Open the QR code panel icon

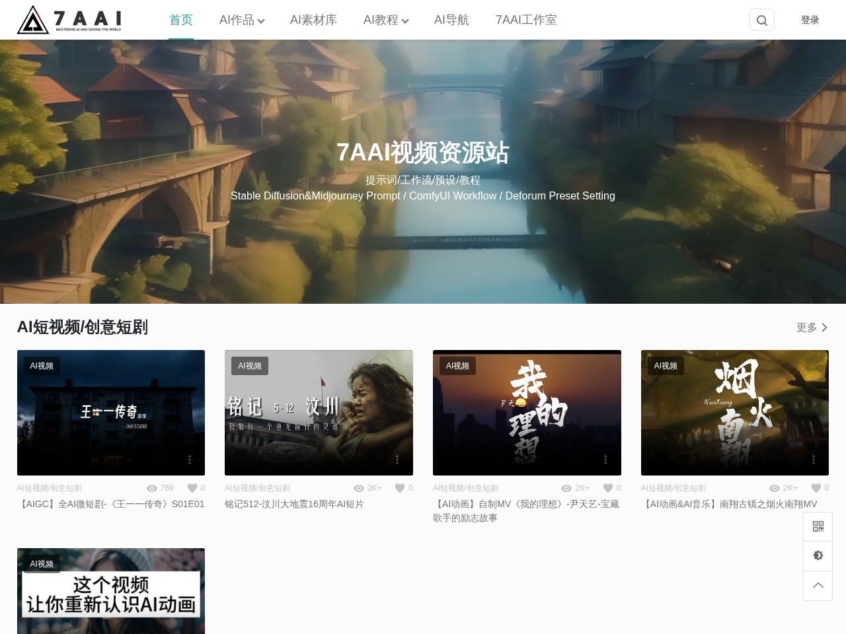(x=818, y=526)
